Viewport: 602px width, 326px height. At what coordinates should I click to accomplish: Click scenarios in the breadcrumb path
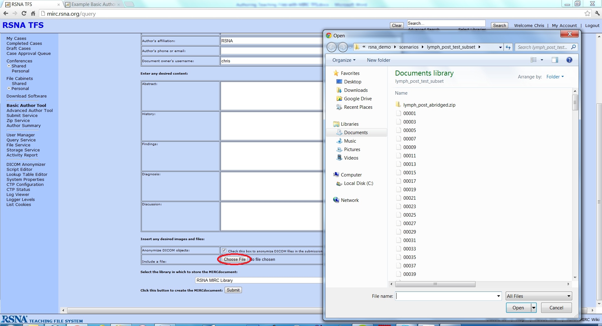[409, 47]
